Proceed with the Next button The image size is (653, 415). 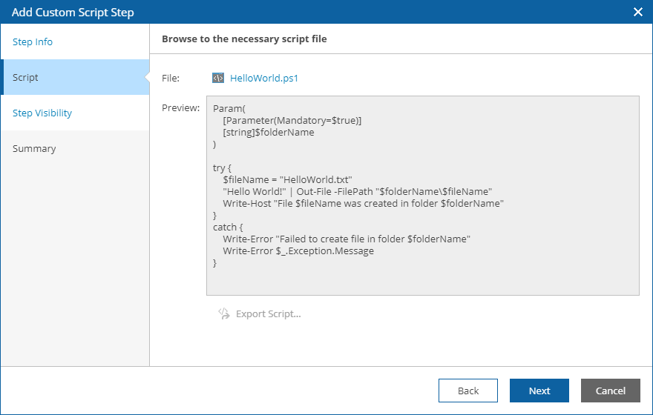pyautogui.click(x=539, y=391)
